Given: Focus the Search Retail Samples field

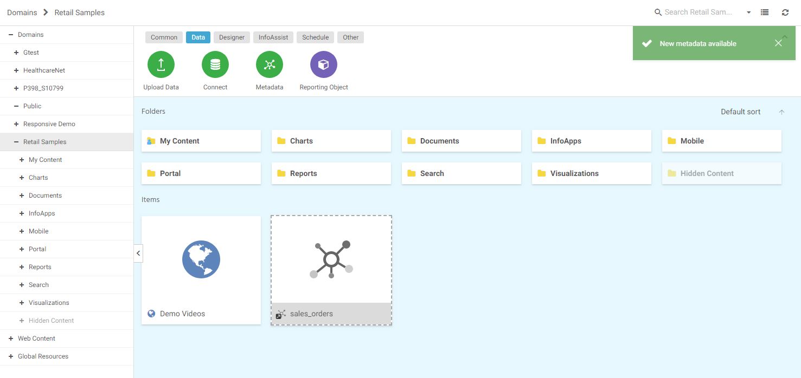Looking at the screenshot, I should [x=699, y=12].
